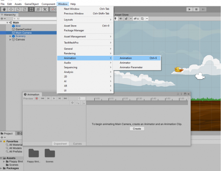Go to previous keyframe in Animation
Image resolution: width=221 pixels, height=171 pixels.
pos(48,99)
